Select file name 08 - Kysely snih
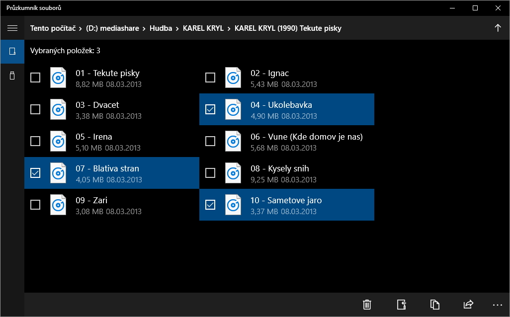 tap(280, 169)
